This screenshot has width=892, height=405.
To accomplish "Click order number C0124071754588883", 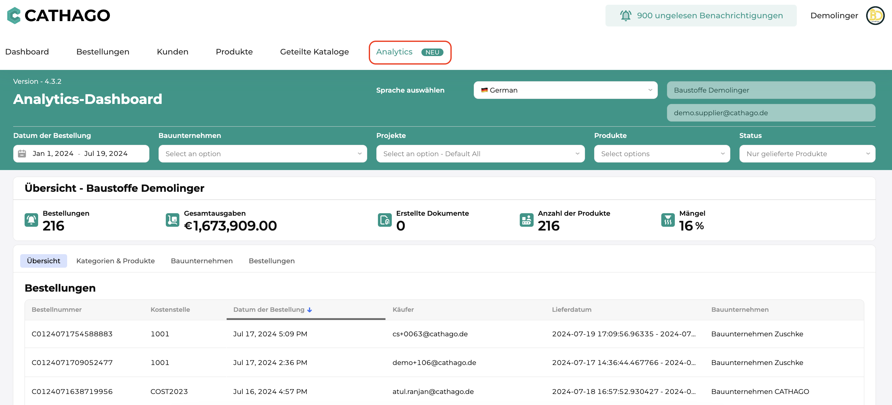I will pyautogui.click(x=72, y=334).
